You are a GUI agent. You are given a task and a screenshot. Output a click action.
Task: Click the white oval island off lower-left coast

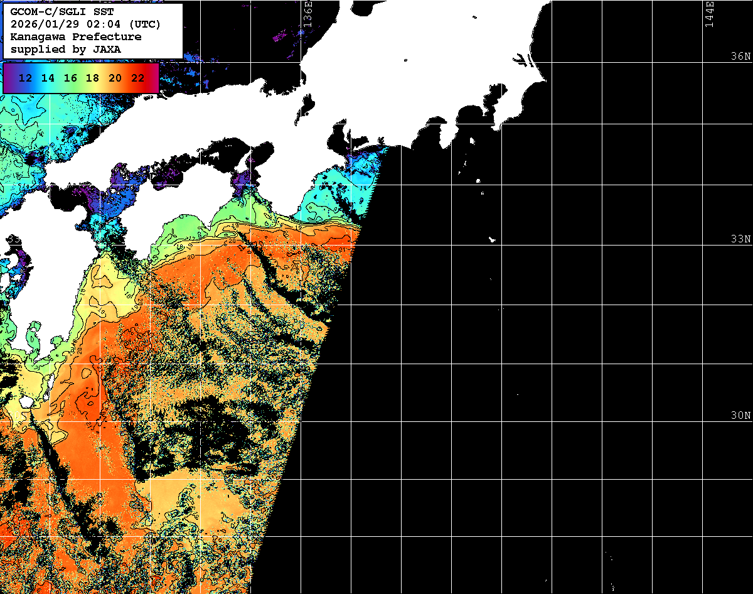(x=26, y=402)
